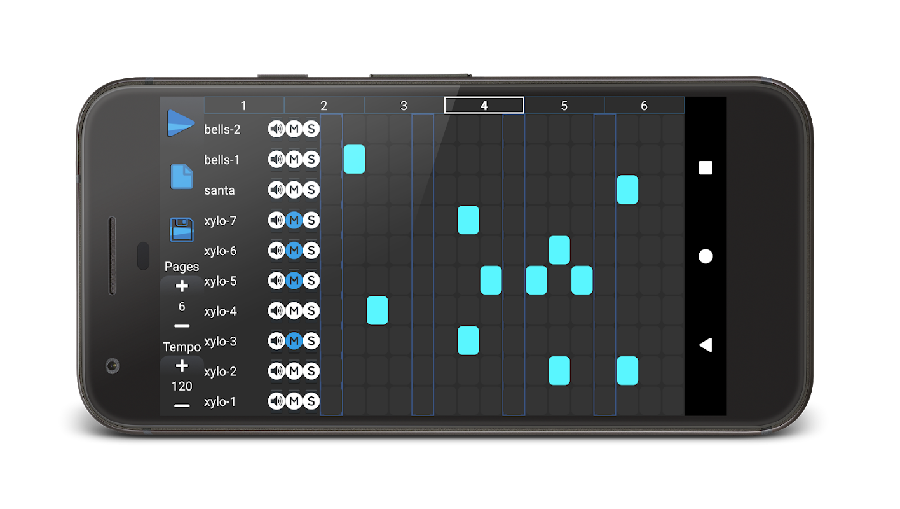Preview xylo-7 sound with speaker icon
Image resolution: width=900 pixels, height=509 pixels.
click(x=276, y=220)
